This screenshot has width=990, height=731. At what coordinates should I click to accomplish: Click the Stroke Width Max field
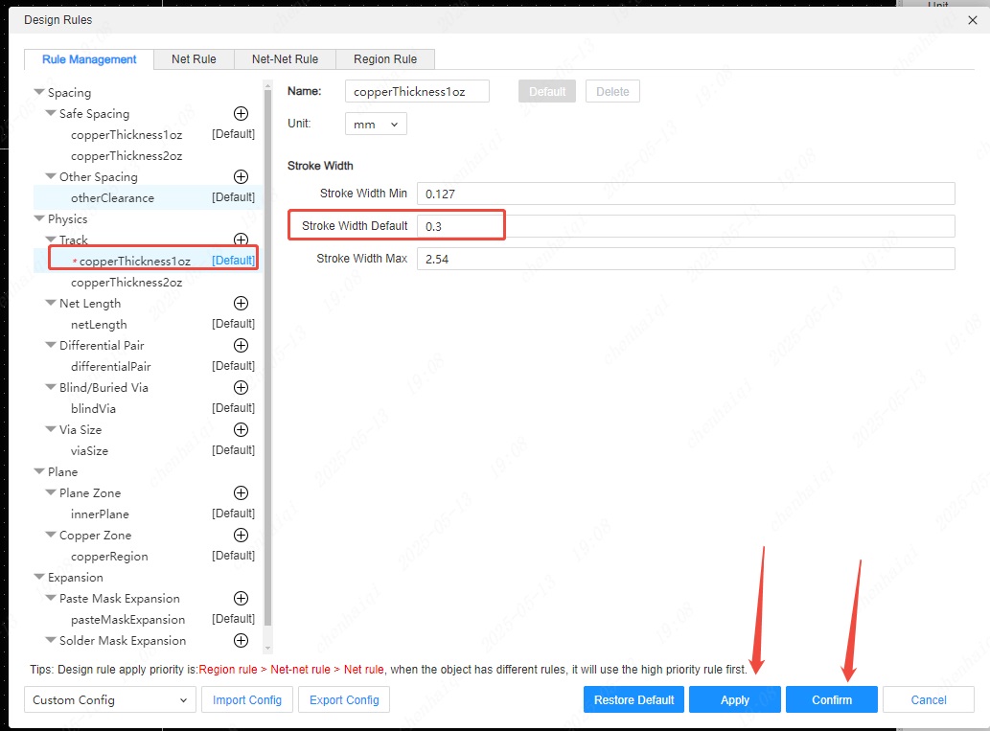(685, 260)
